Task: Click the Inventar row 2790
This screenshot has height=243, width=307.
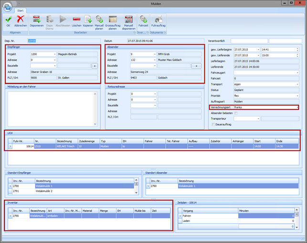Action: tap(89, 216)
